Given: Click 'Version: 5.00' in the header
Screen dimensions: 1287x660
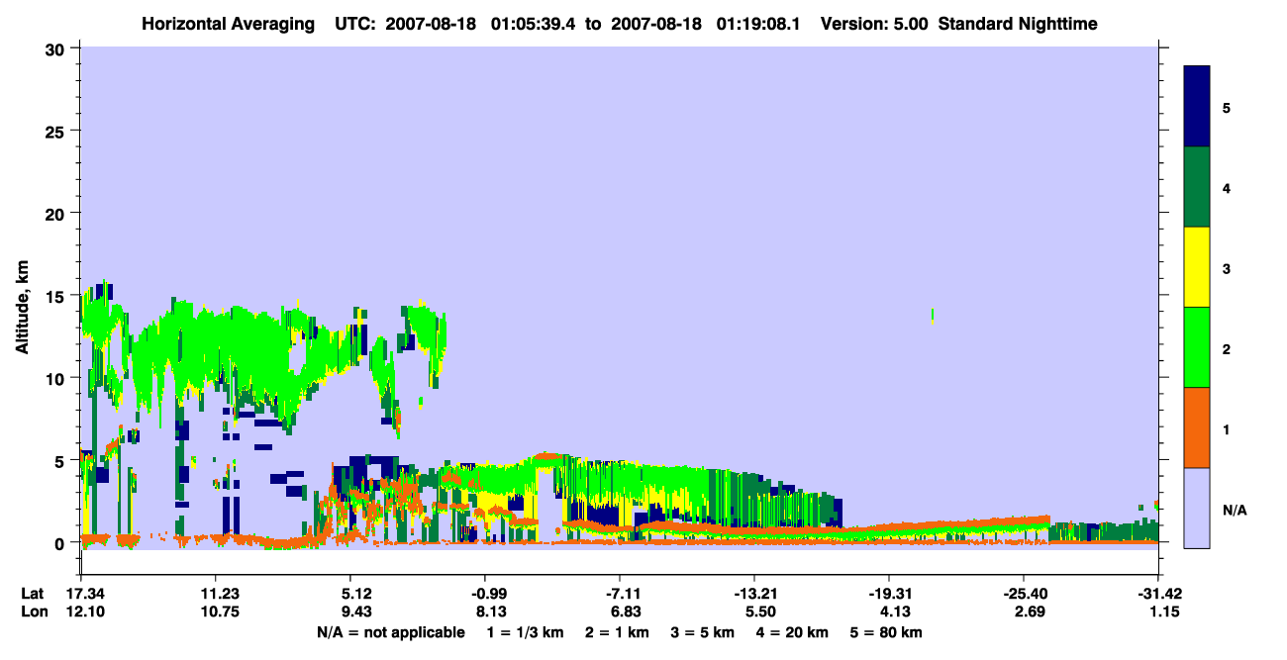Looking at the screenshot, I should tap(873, 23).
